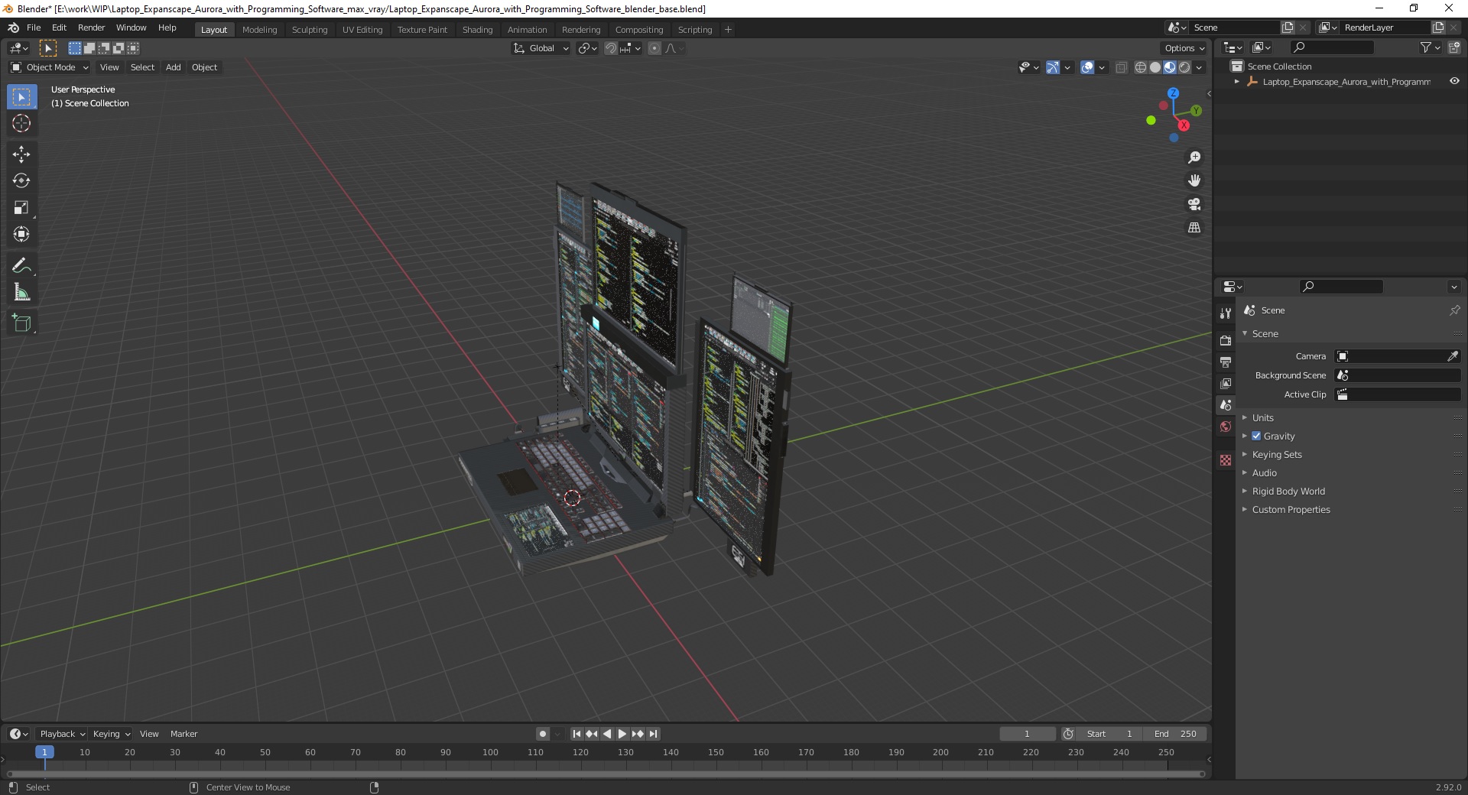1468x795 pixels.
Task: Open the File menu
Action: (34, 28)
